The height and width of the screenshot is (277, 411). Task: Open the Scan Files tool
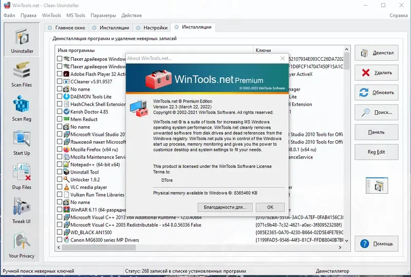(22, 74)
